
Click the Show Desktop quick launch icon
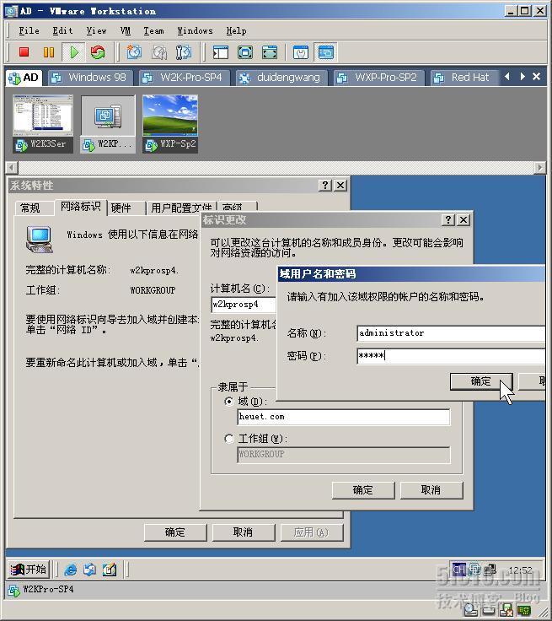pos(110,570)
